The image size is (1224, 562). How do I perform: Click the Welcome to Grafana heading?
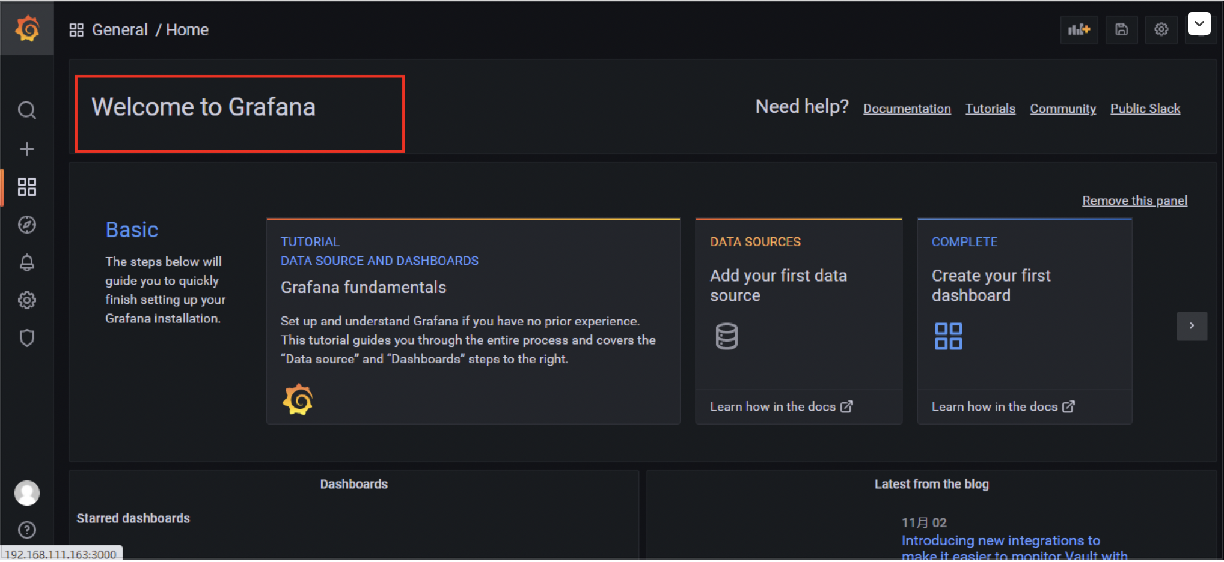click(203, 107)
